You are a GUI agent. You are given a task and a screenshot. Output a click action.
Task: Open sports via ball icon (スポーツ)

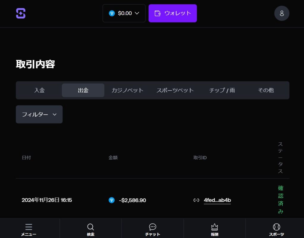click(x=276, y=227)
